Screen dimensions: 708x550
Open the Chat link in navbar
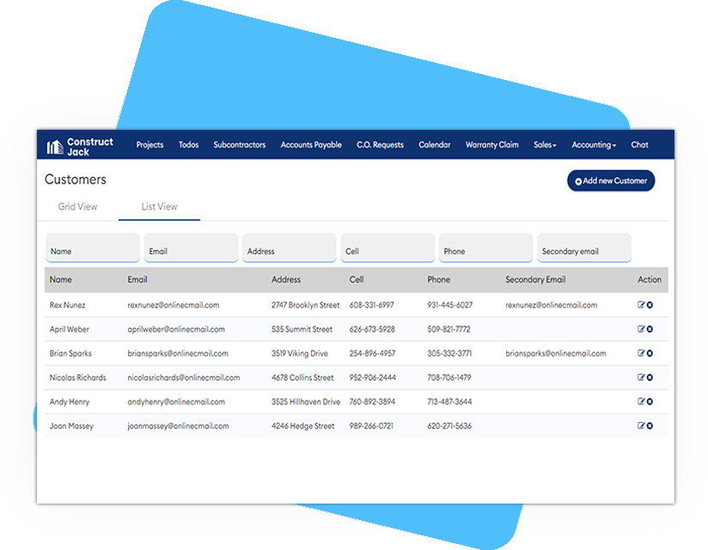pyautogui.click(x=639, y=145)
